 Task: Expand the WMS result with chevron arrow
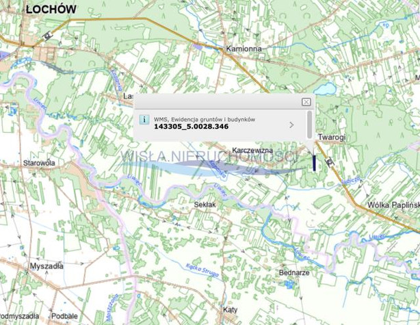point(292,125)
